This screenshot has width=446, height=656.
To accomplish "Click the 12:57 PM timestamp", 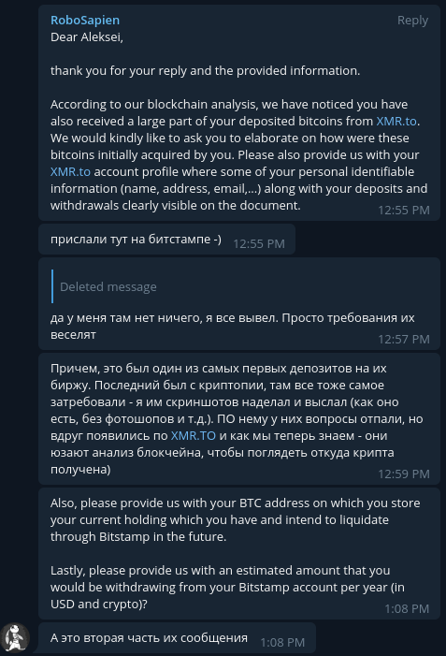I will coord(404,339).
